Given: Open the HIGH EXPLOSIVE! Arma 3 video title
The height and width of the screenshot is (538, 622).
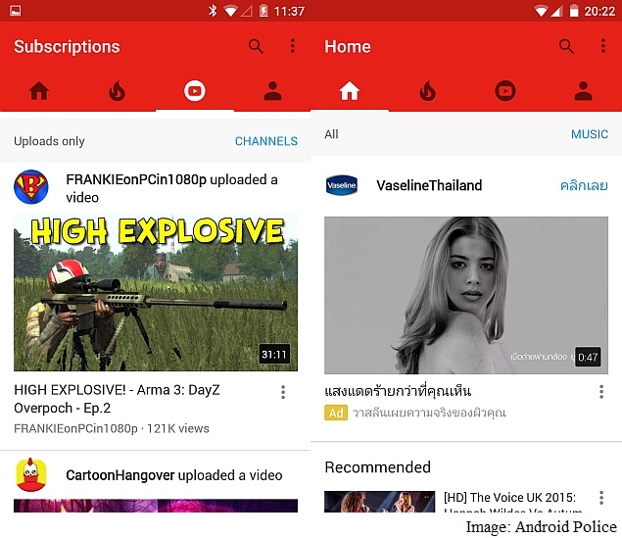Looking at the screenshot, I should [117, 399].
